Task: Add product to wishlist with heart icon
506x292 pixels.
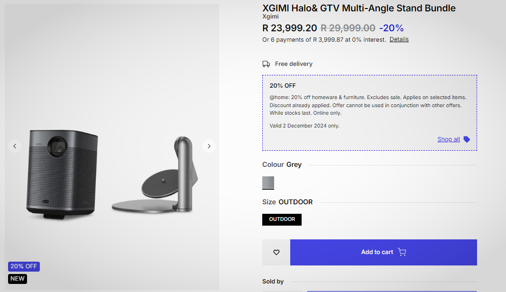Action: click(x=276, y=252)
